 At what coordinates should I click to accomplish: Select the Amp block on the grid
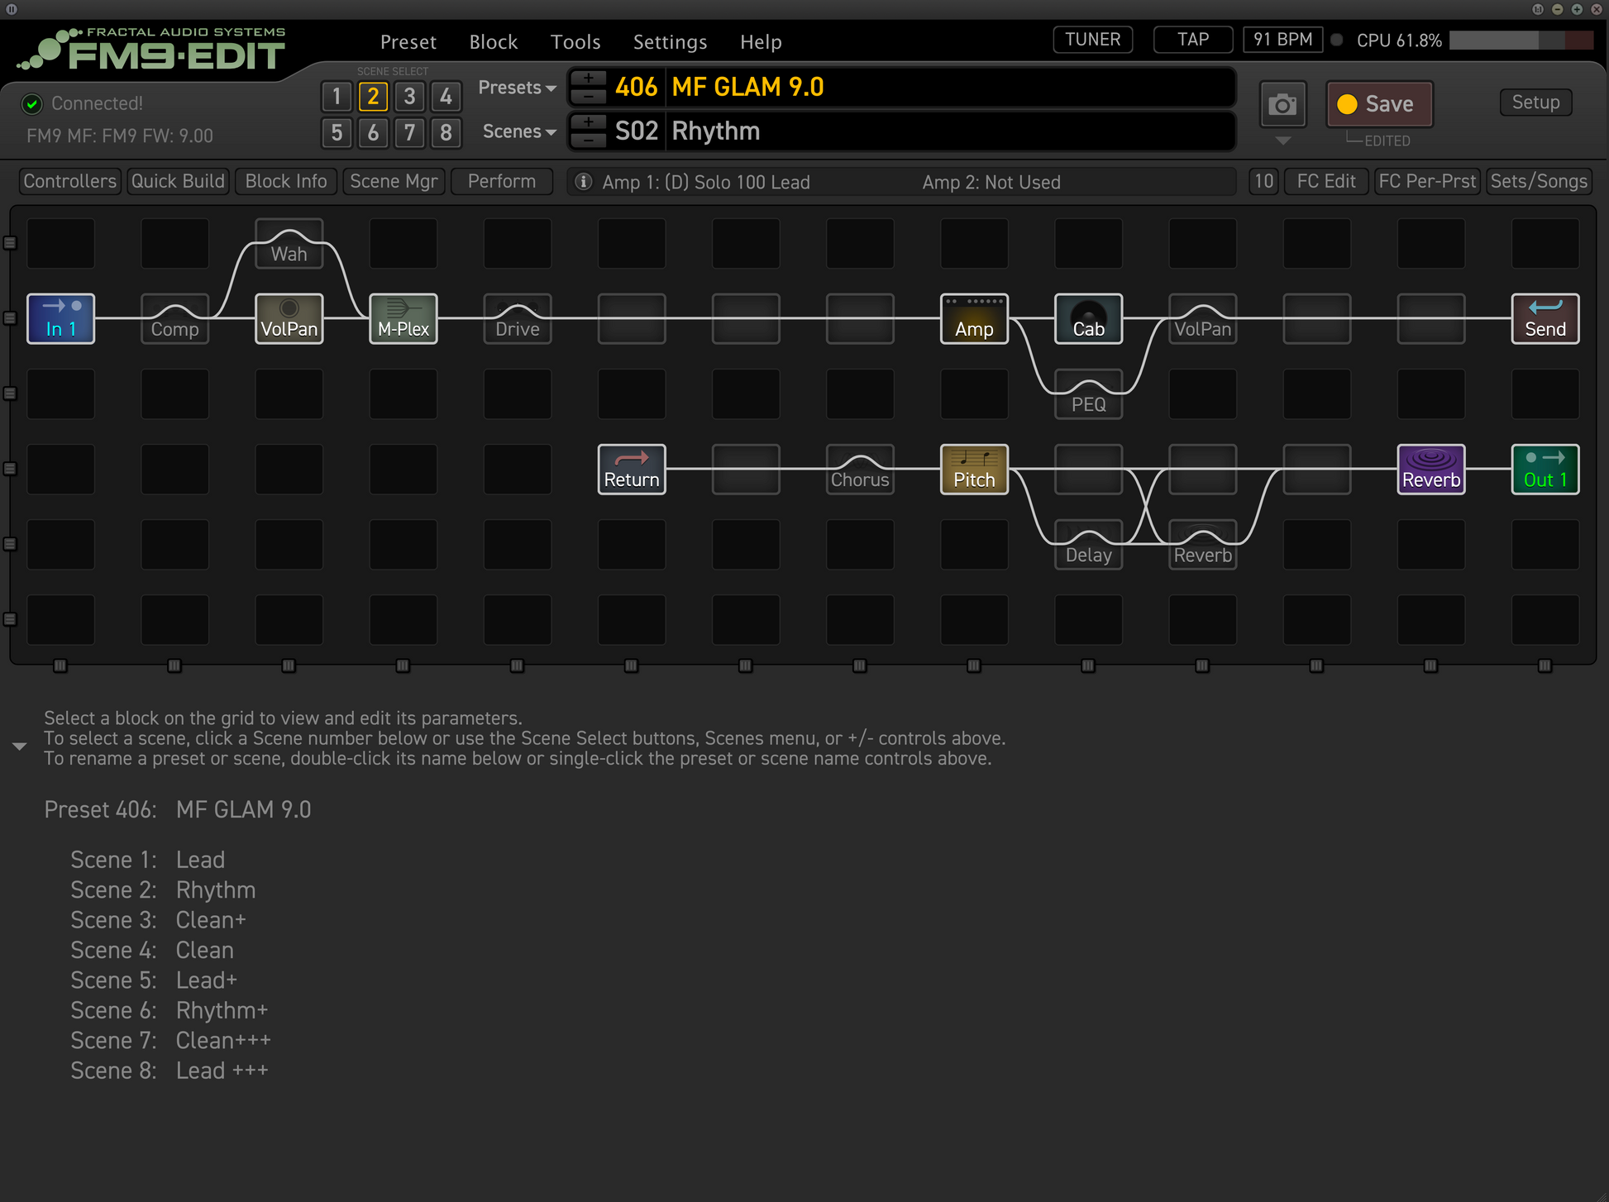[x=974, y=318]
